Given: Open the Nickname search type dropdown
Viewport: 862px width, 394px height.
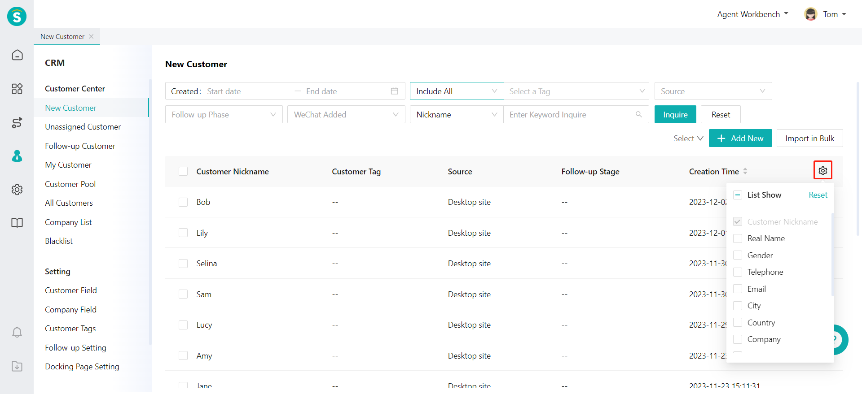Looking at the screenshot, I should point(457,114).
